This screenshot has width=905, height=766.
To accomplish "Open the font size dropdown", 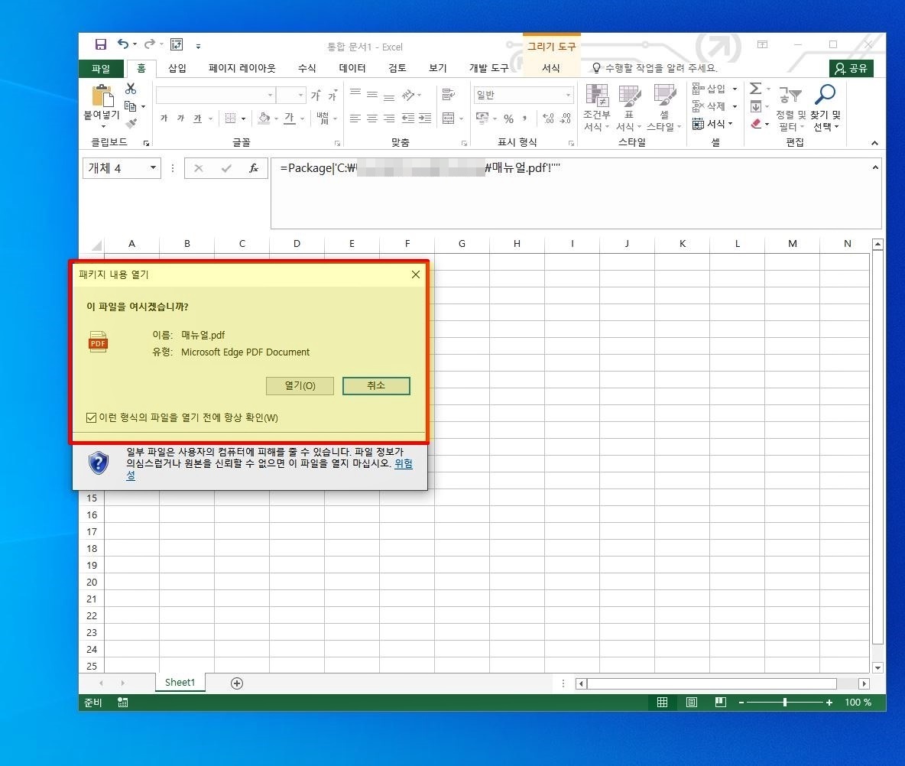I will pos(300,95).
